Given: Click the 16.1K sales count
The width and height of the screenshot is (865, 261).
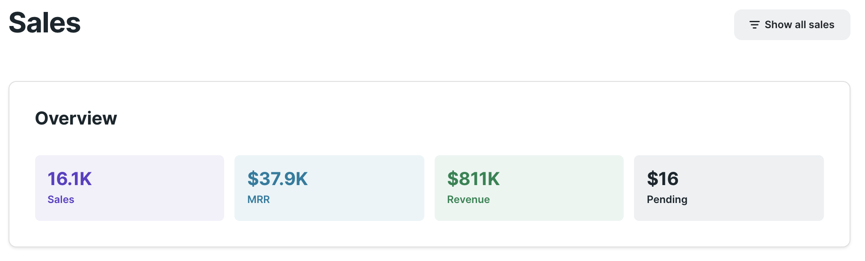Looking at the screenshot, I should pos(69,179).
